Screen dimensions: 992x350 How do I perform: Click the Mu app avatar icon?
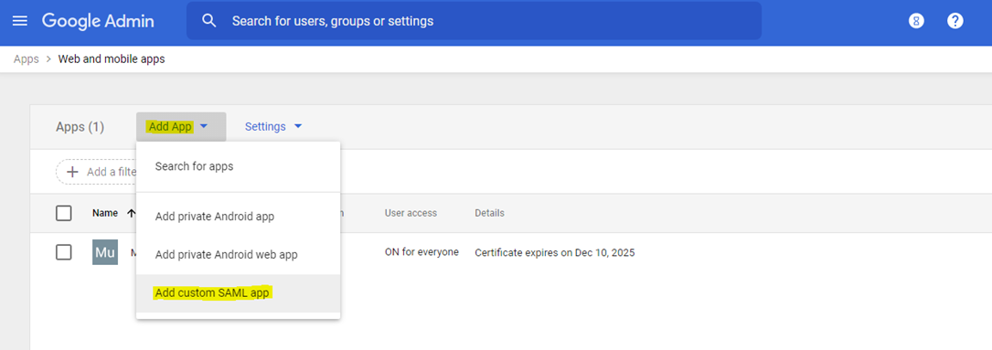[x=105, y=252]
